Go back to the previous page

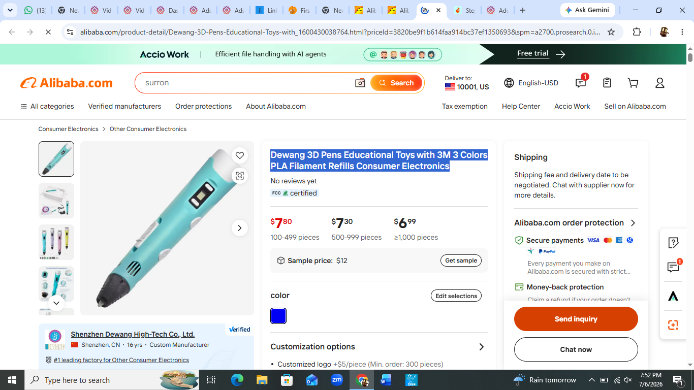[12, 32]
